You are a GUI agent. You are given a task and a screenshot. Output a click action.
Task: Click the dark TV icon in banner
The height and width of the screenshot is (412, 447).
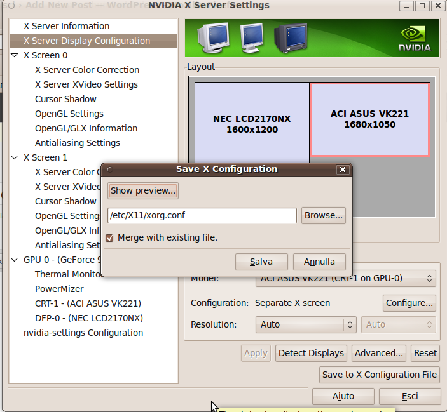click(x=291, y=38)
